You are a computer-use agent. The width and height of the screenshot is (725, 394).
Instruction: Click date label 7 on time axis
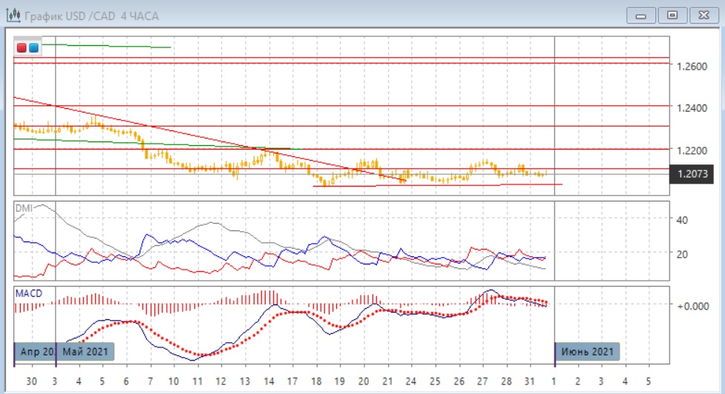(x=150, y=381)
